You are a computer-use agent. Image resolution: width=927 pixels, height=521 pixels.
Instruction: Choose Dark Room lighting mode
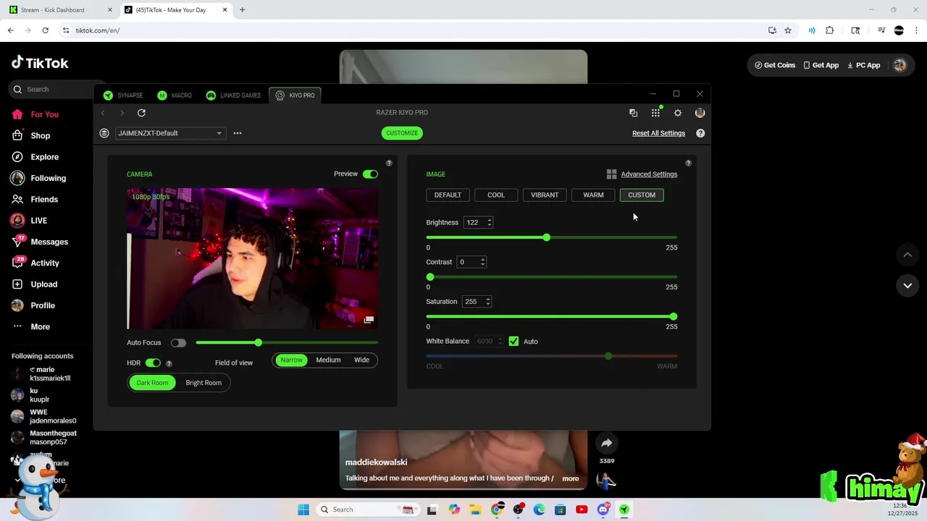152,383
